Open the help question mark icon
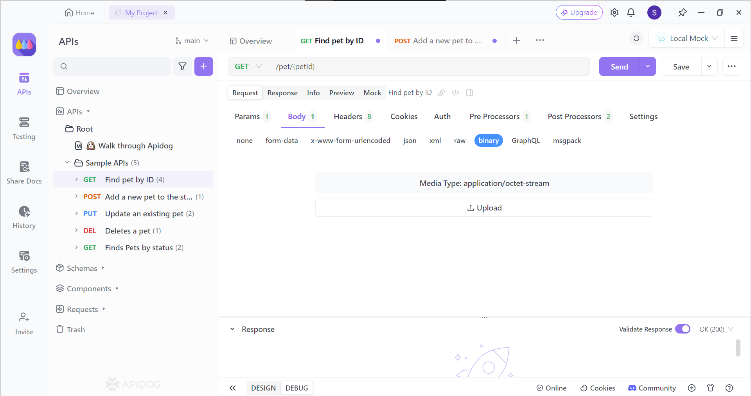 click(729, 388)
